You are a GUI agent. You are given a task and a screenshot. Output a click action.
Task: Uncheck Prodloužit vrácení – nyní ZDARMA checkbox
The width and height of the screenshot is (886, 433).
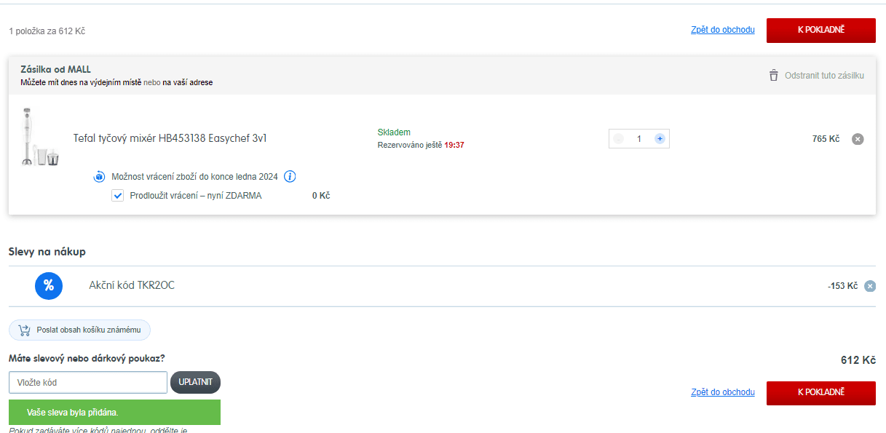click(x=117, y=196)
